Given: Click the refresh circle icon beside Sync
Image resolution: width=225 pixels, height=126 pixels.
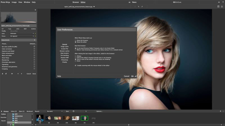Looking at the screenshot, I should [73, 111].
